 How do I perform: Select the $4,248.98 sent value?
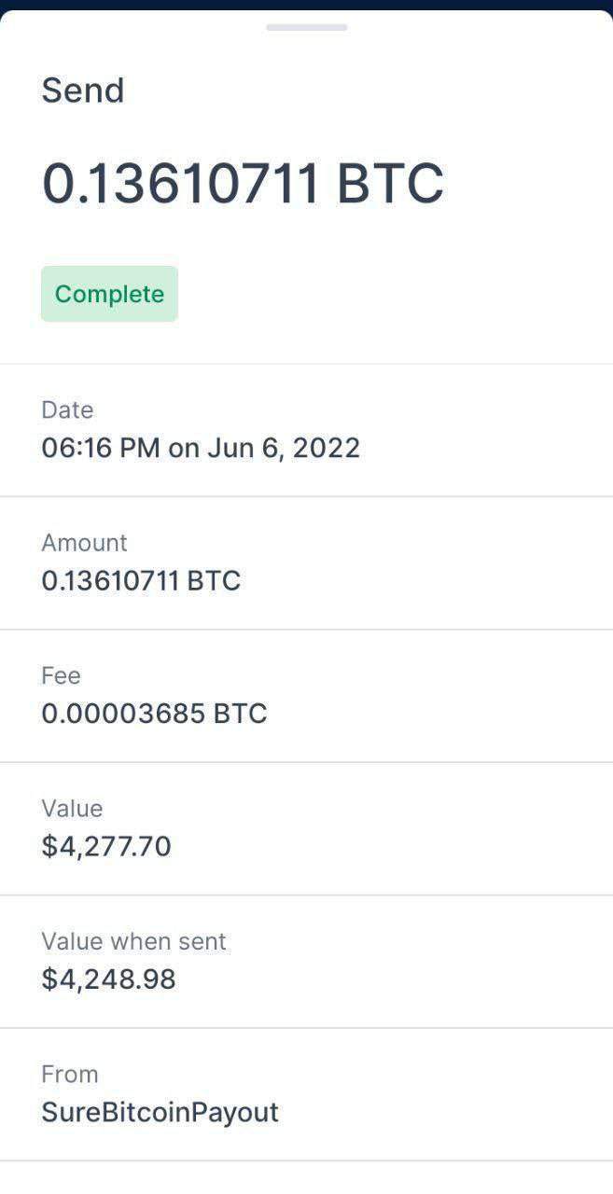(108, 979)
